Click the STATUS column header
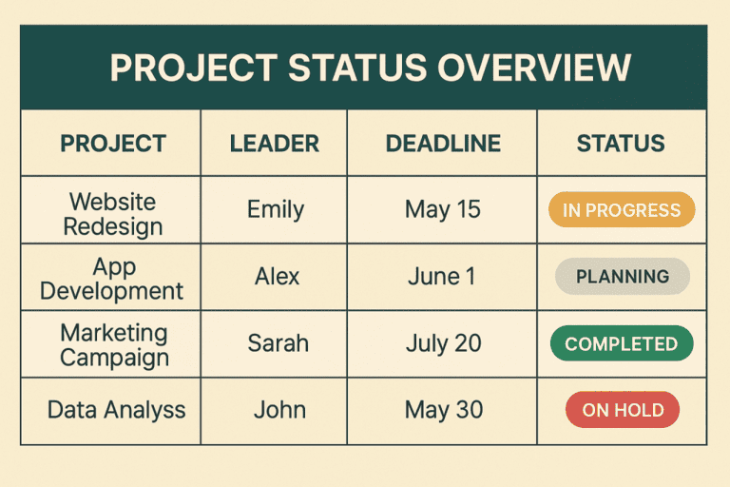730x487 pixels. [621, 143]
